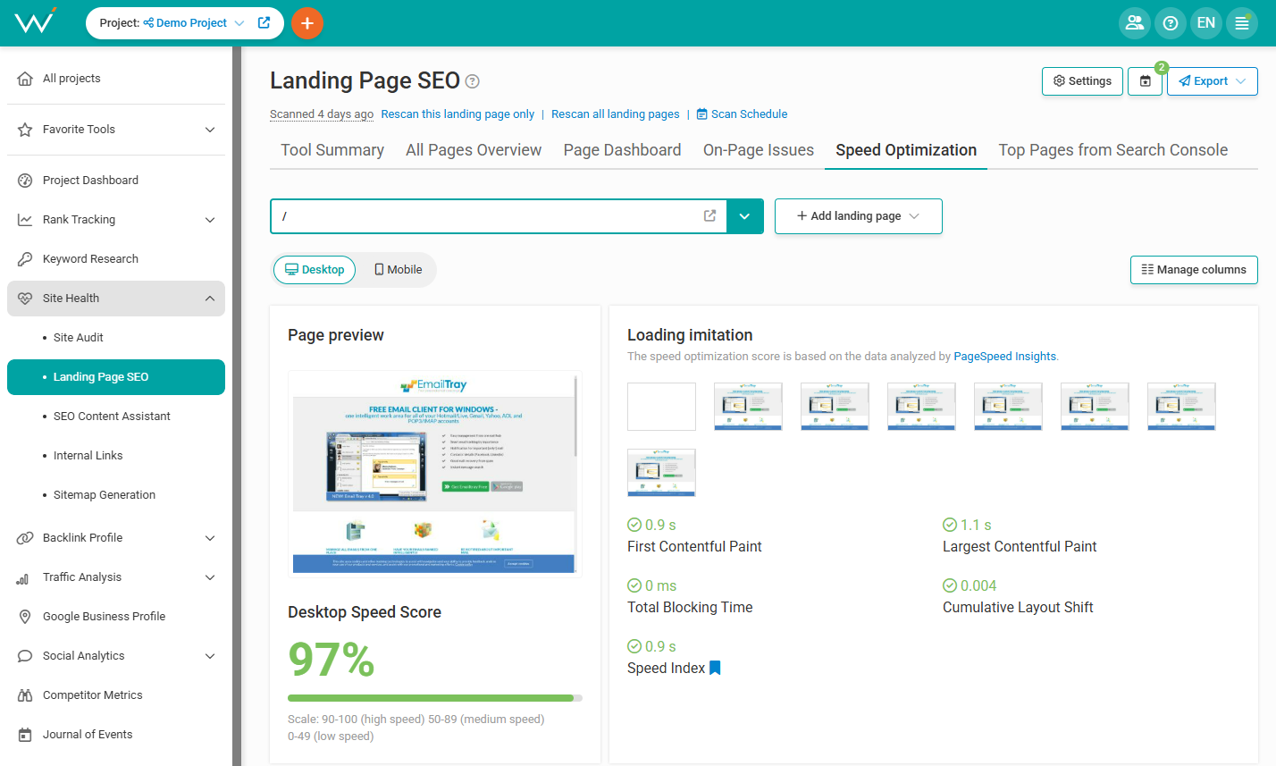
Task: Click the Scanned 4 days ago text
Action: point(322,114)
